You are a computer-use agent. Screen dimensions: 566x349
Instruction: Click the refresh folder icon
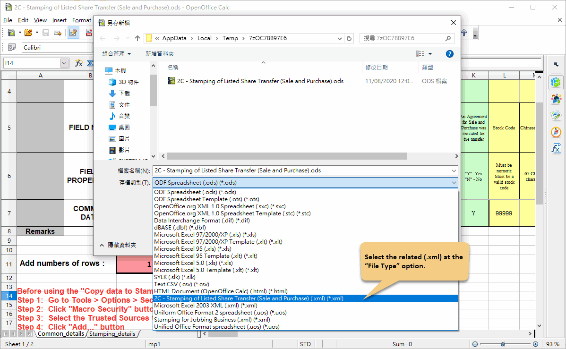(x=349, y=38)
